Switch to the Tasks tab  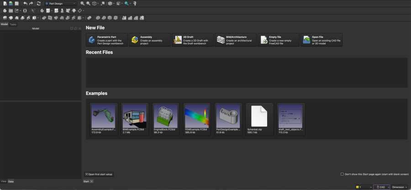13,24
